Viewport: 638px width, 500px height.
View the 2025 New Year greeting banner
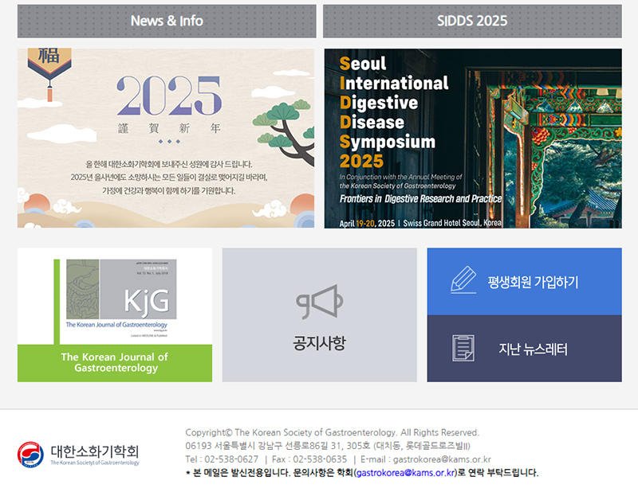click(x=166, y=138)
